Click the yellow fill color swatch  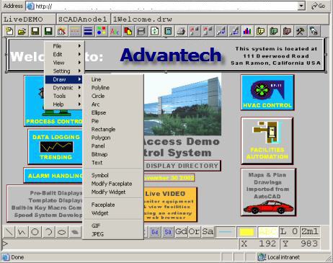pos(247,232)
